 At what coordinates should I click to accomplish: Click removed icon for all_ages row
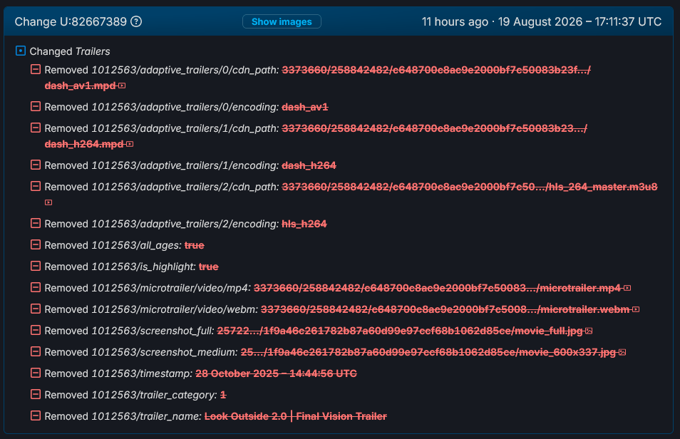pyautogui.click(x=36, y=244)
